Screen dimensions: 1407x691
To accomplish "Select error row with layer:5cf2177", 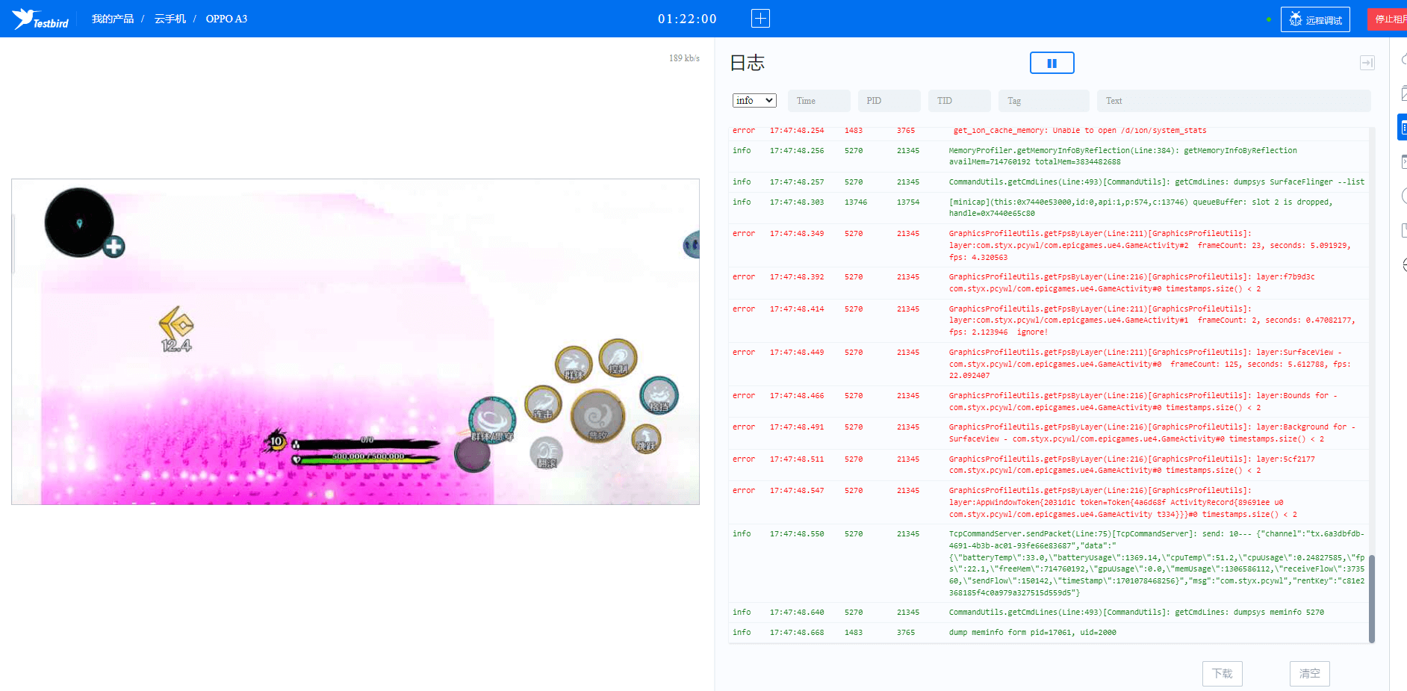I will point(1049,465).
